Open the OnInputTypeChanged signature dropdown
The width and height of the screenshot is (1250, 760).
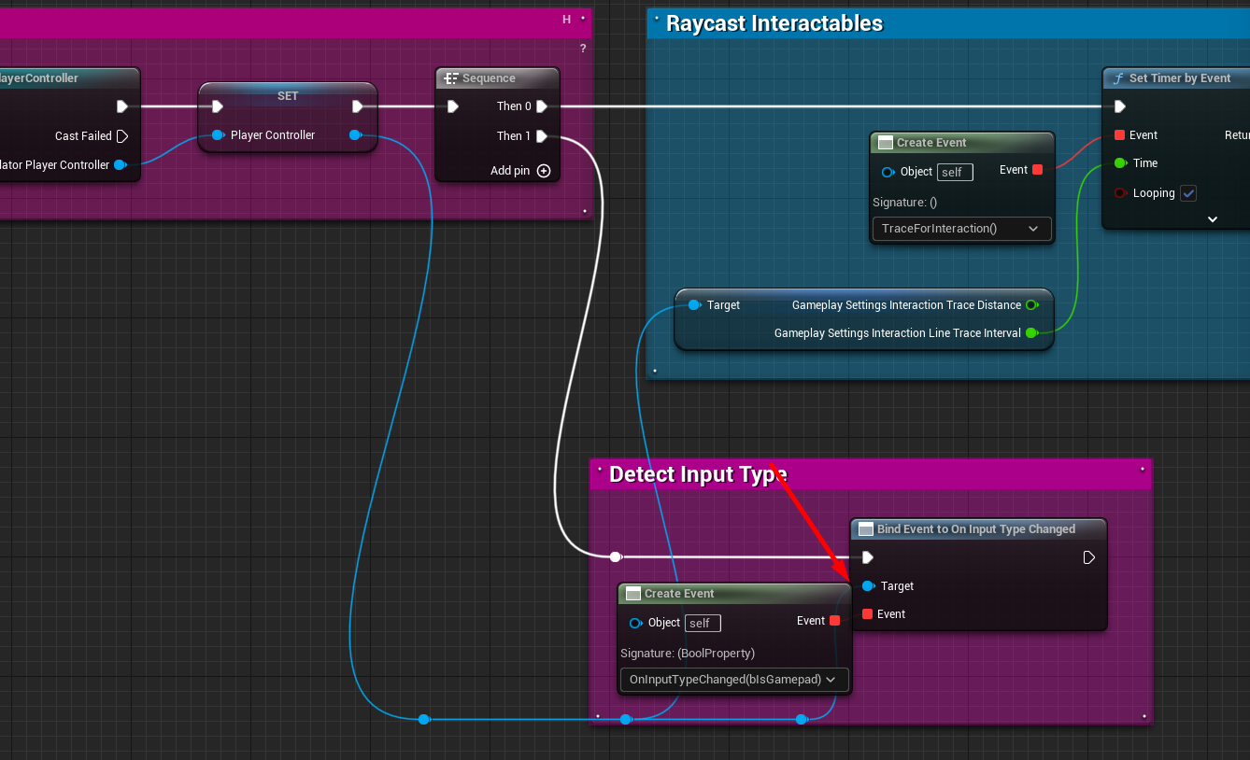click(x=733, y=680)
